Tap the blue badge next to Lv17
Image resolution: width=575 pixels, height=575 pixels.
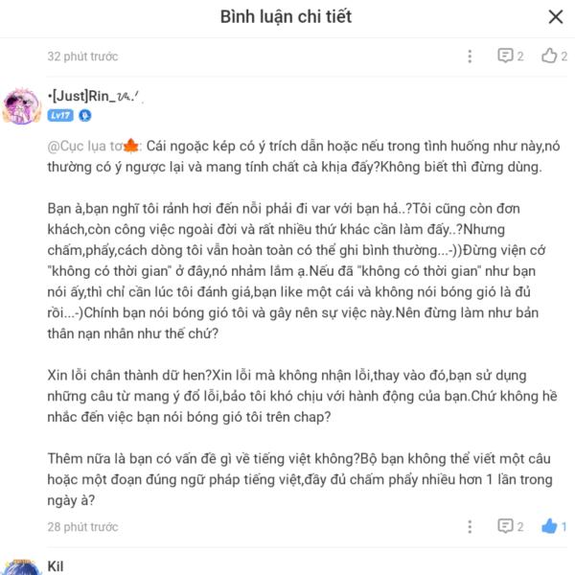tap(85, 116)
